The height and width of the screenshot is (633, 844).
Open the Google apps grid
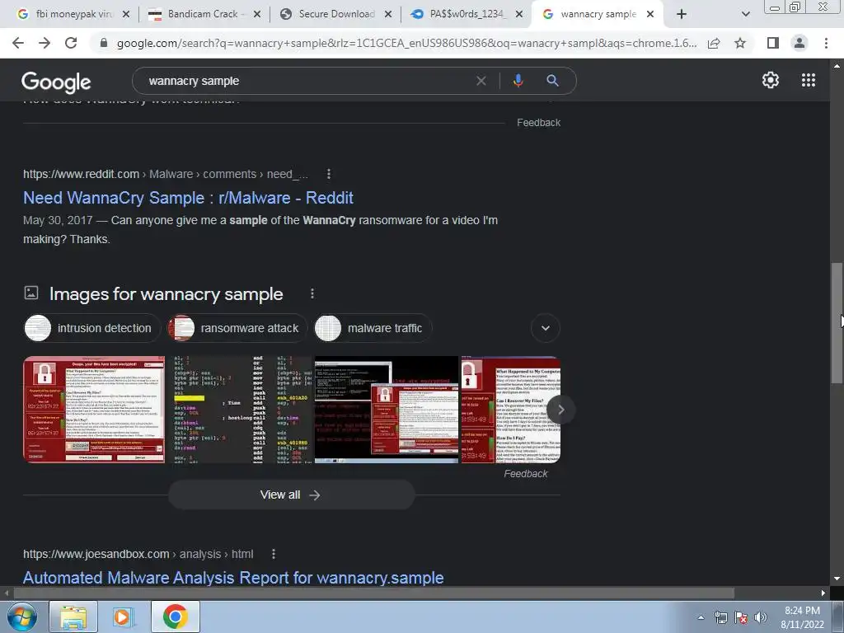pos(808,80)
